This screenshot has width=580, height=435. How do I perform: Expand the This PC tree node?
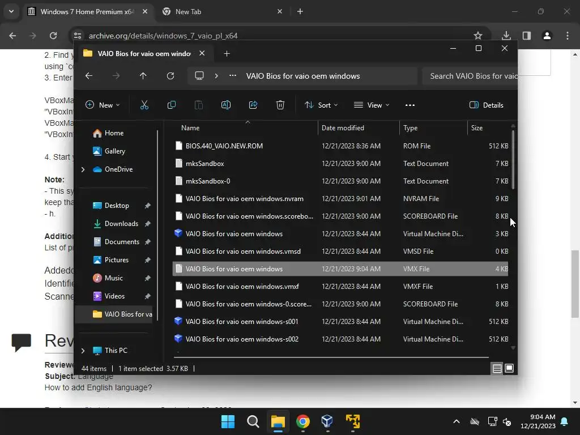click(x=83, y=350)
